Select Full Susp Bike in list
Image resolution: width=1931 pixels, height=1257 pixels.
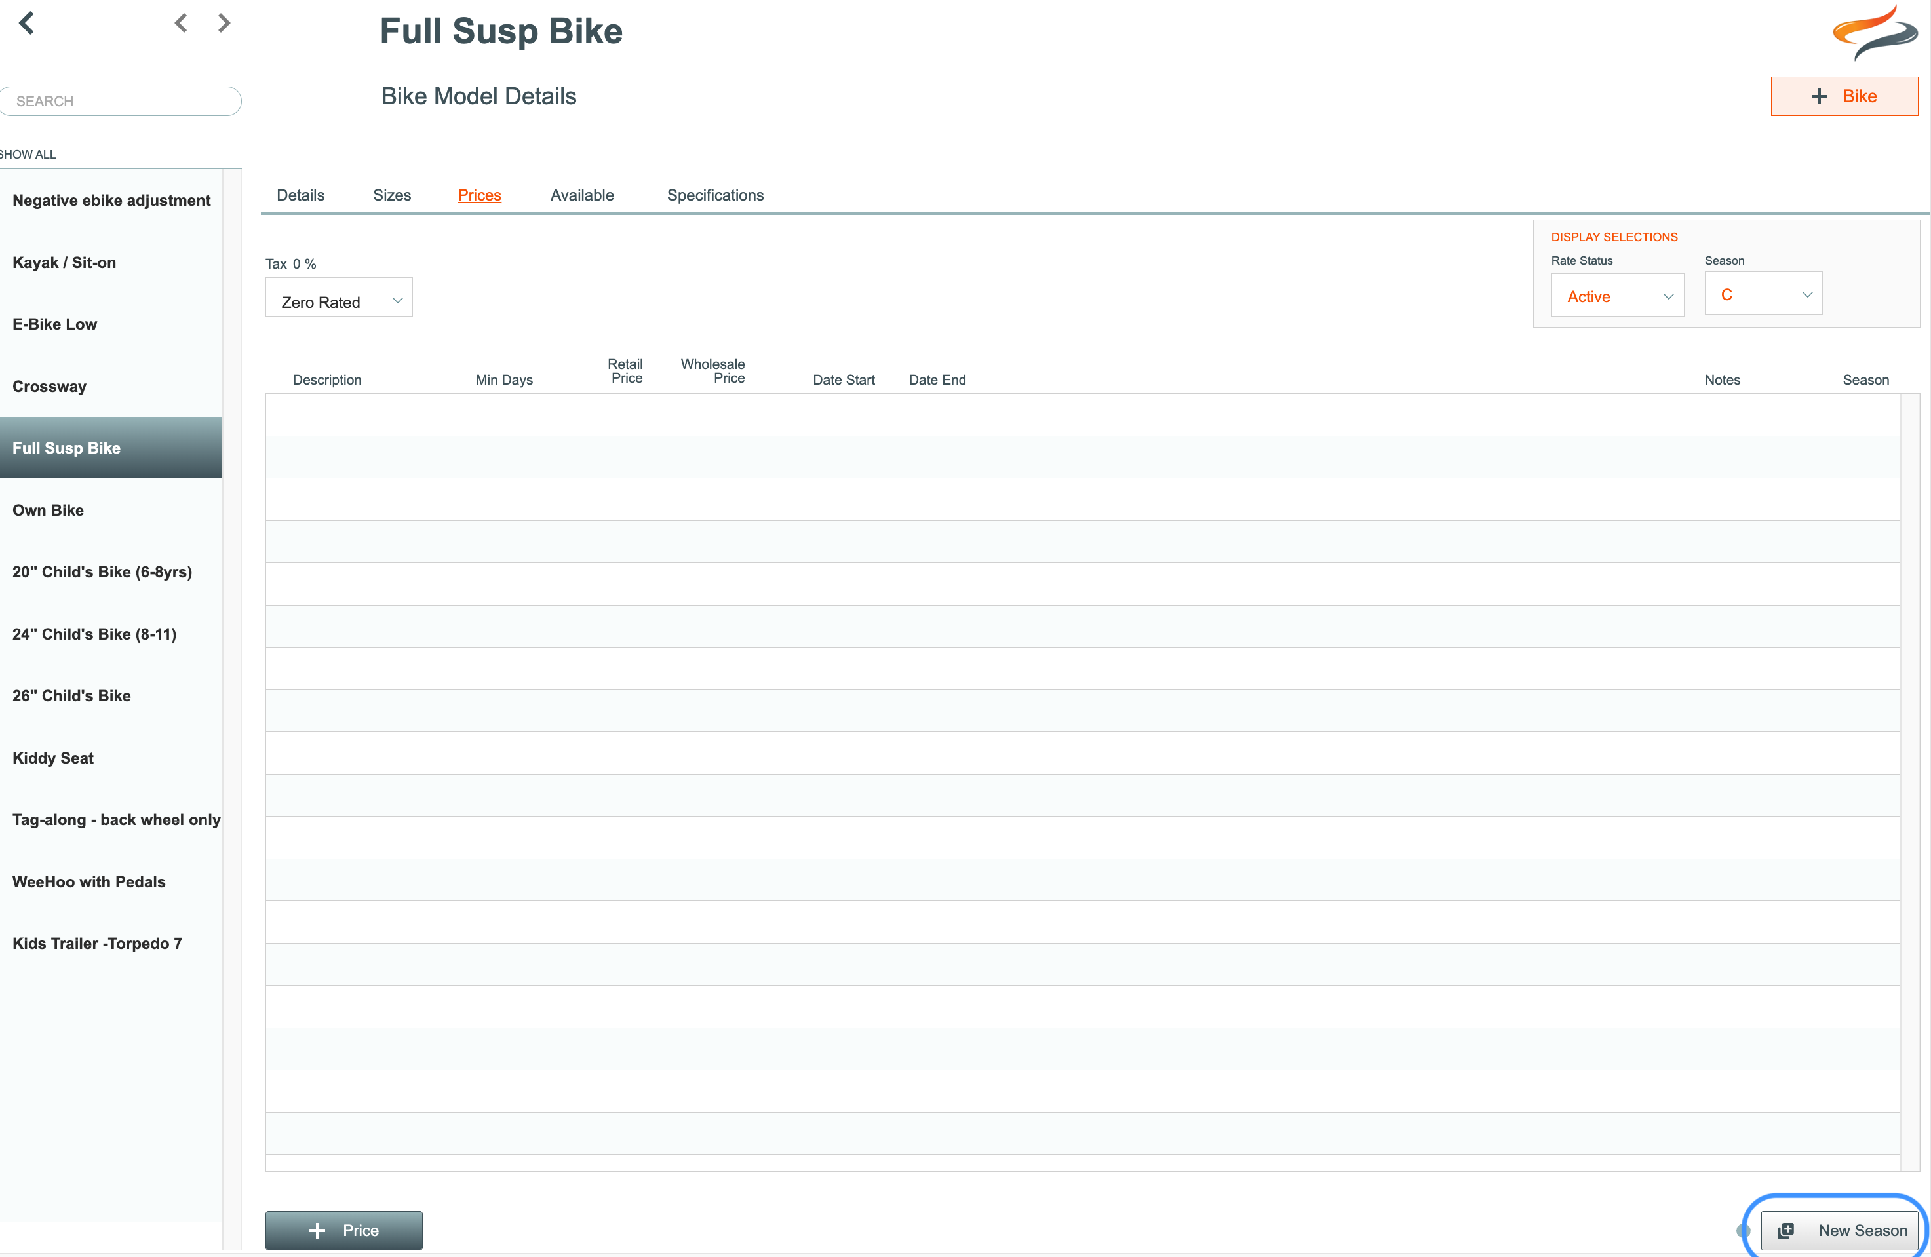point(111,448)
